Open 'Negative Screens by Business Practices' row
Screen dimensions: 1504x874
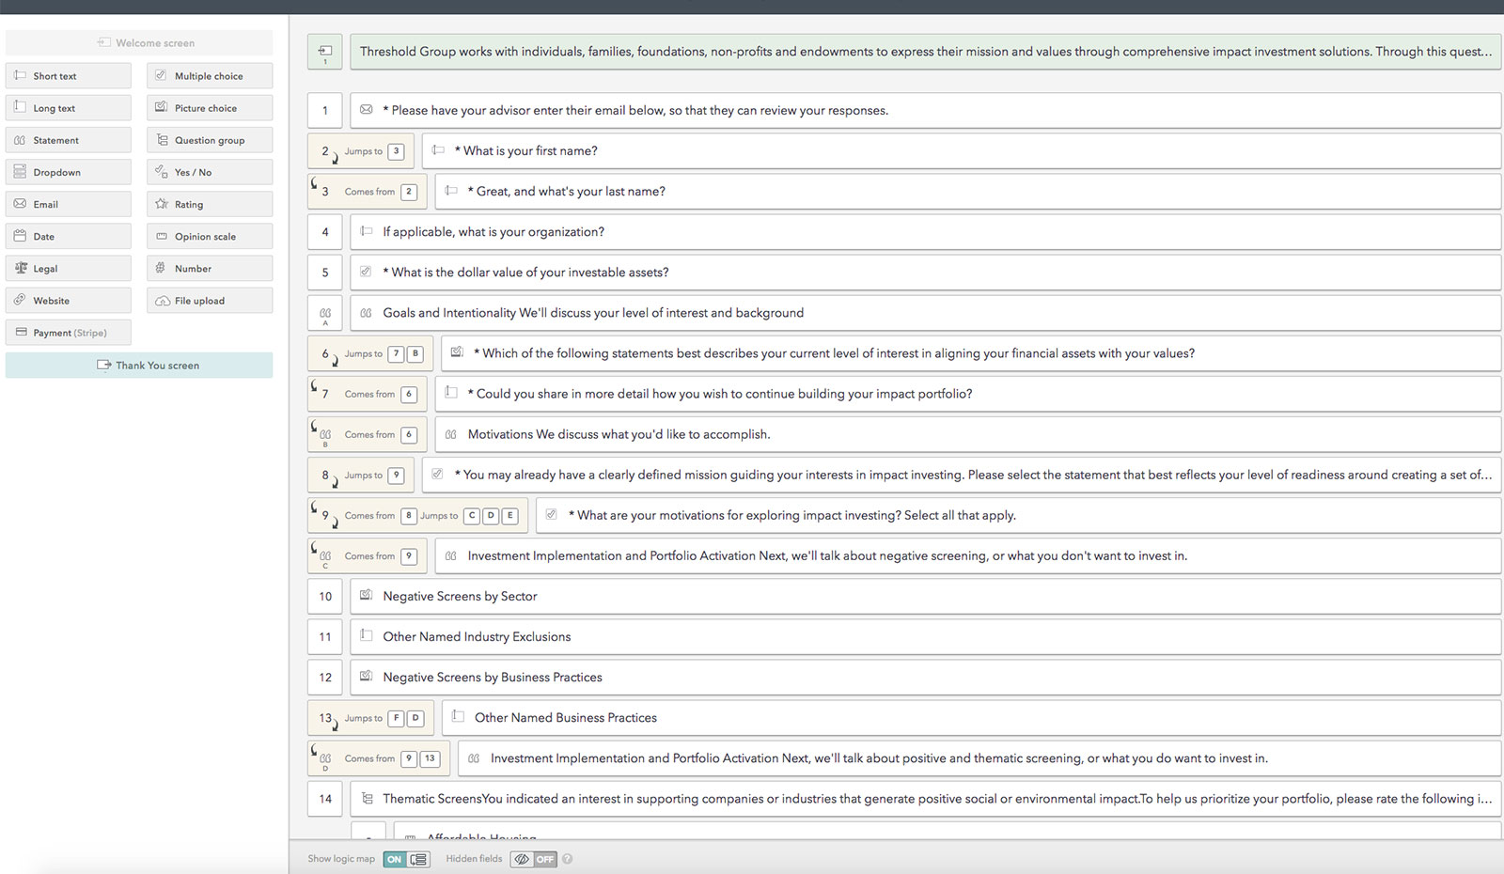(925, 677)
